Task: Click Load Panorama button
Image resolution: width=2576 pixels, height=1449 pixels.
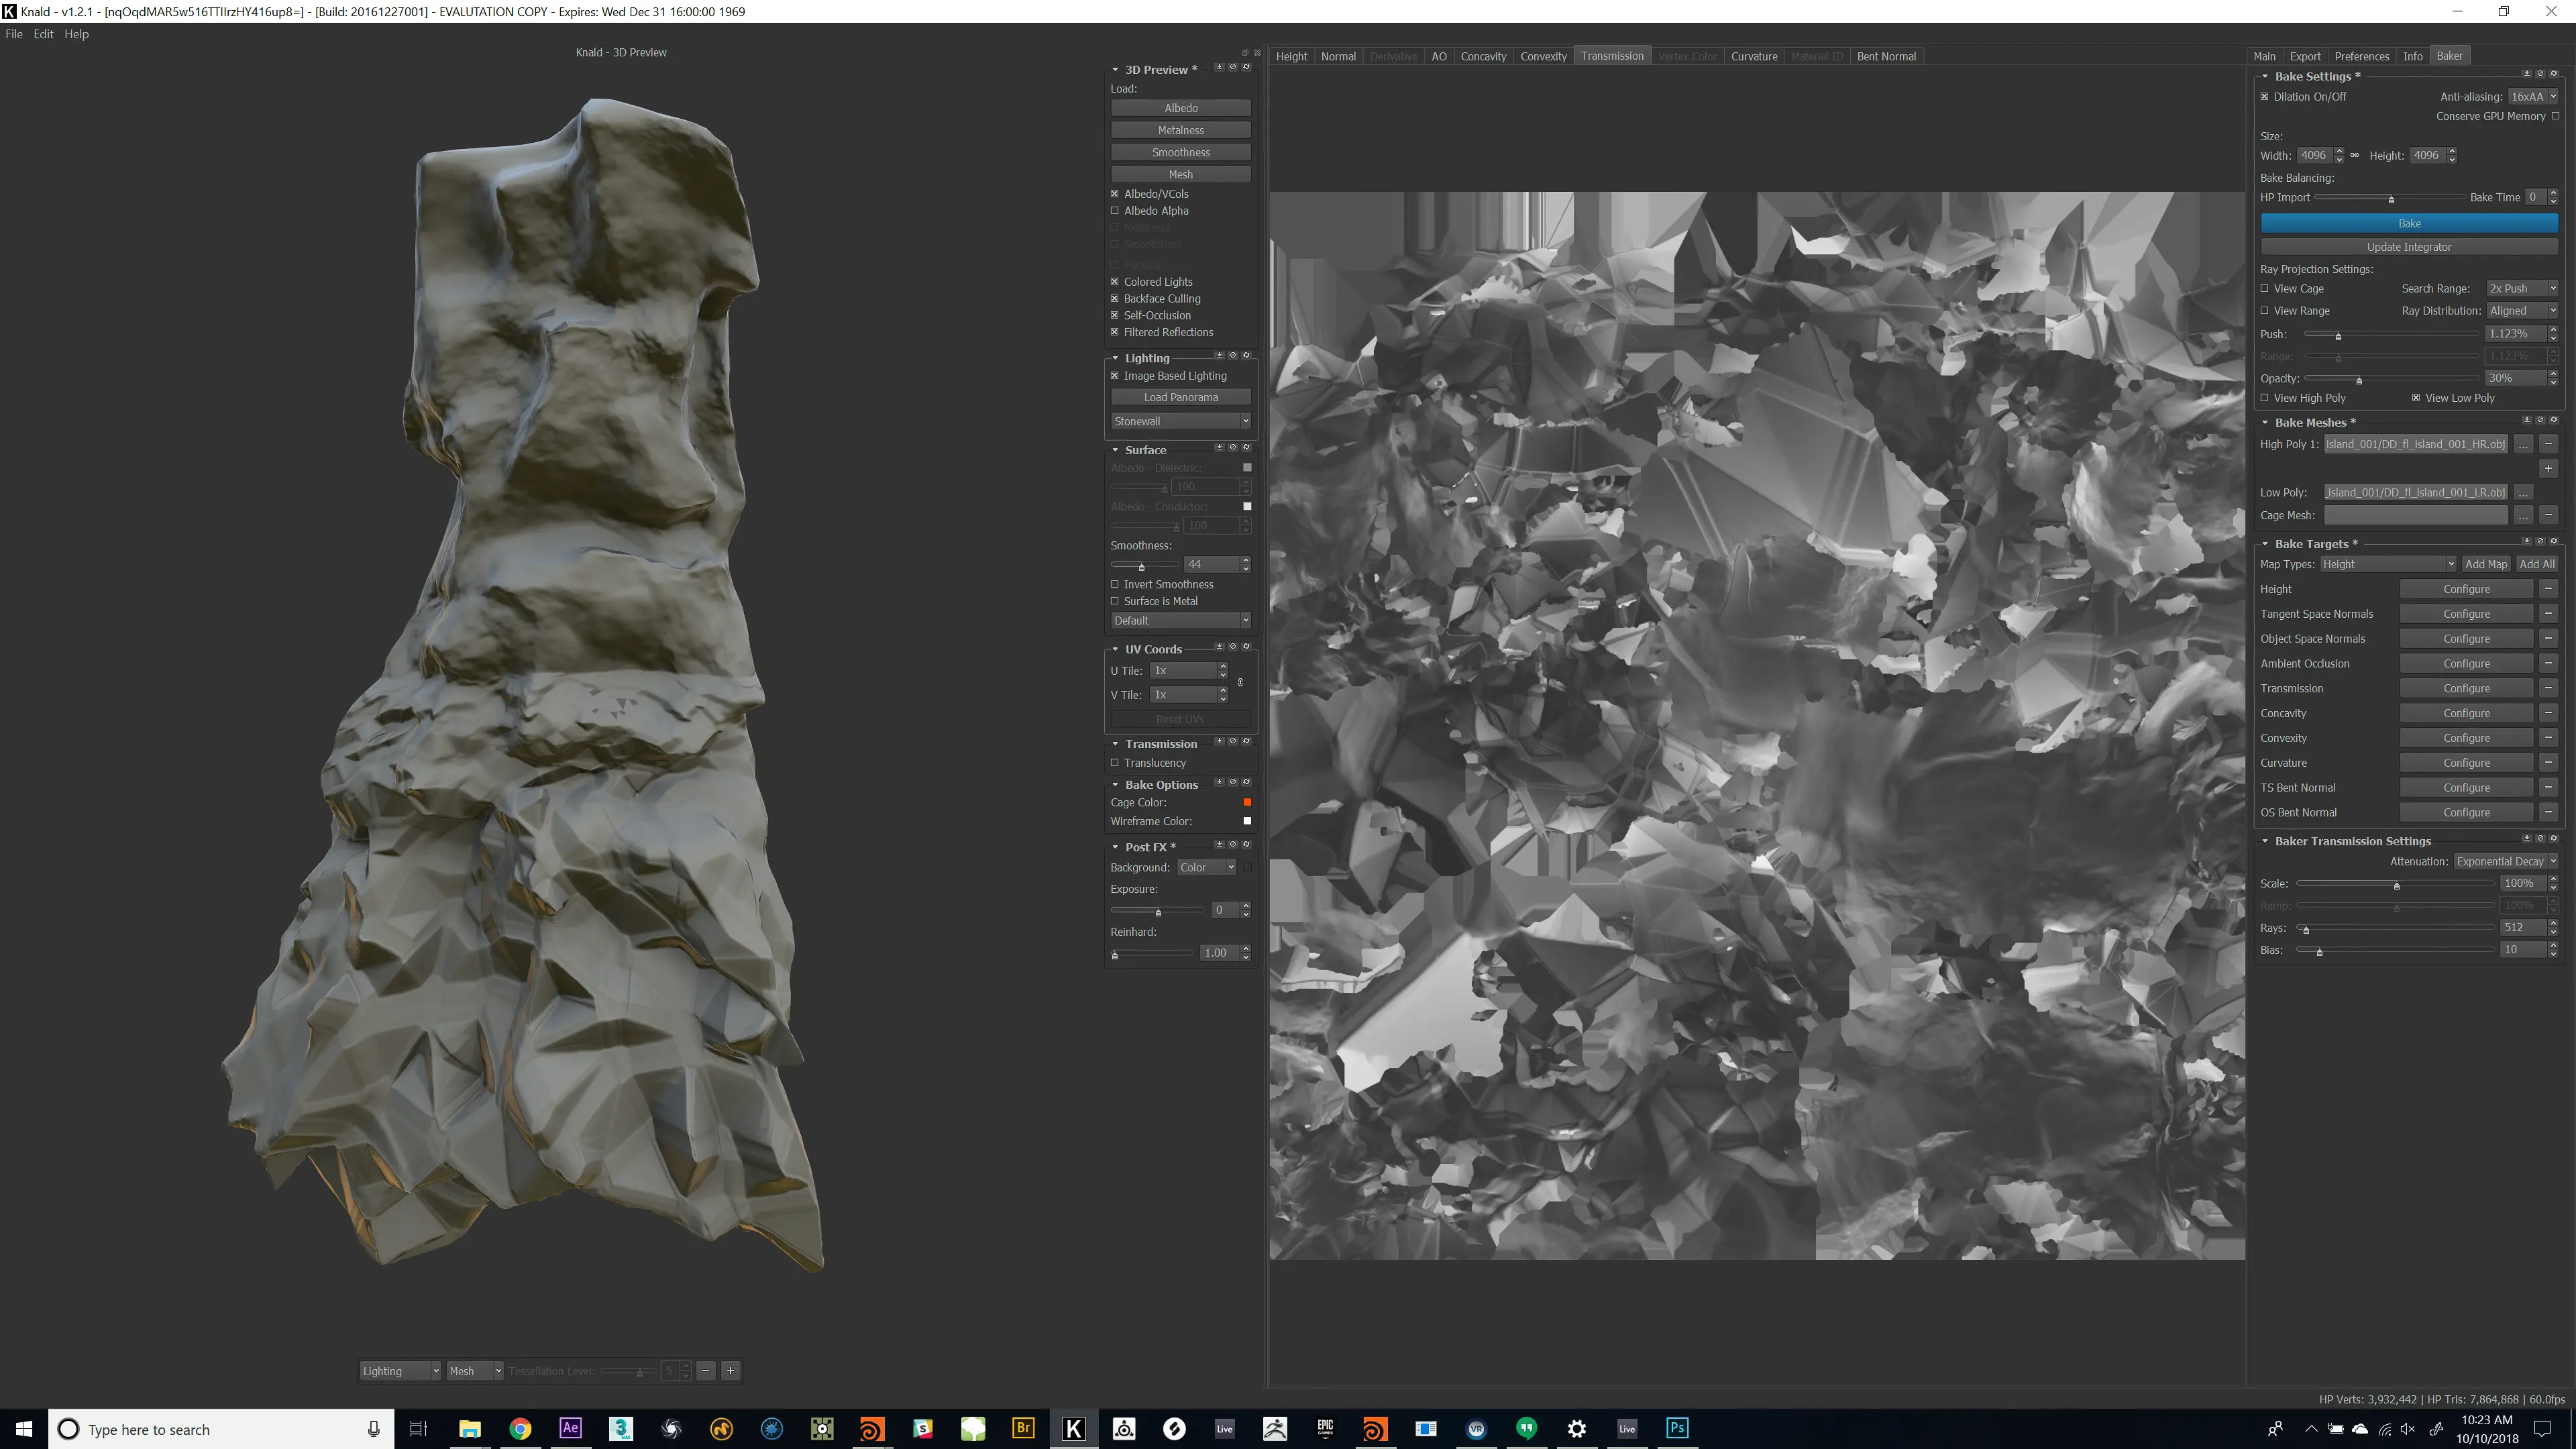Action: (x=1181, y=397)
